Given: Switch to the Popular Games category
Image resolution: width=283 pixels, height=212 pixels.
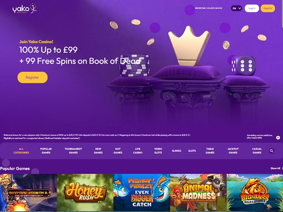Looking at the screenshot, I should point(46,151).
